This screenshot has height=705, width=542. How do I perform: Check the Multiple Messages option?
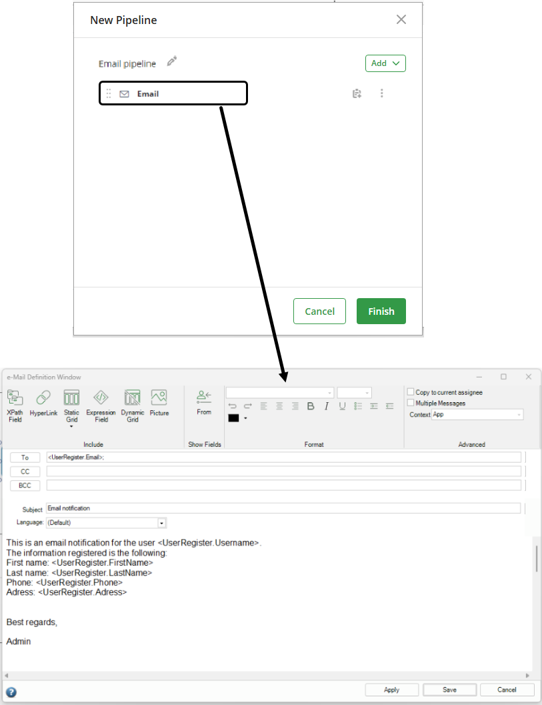click(410, 403)
